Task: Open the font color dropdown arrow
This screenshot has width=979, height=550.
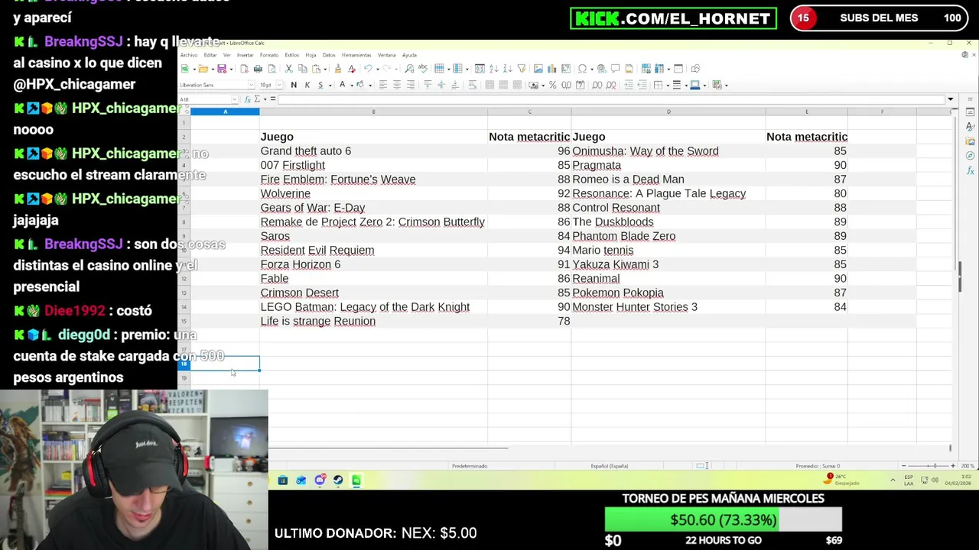Action: click(x=352, y=85)
